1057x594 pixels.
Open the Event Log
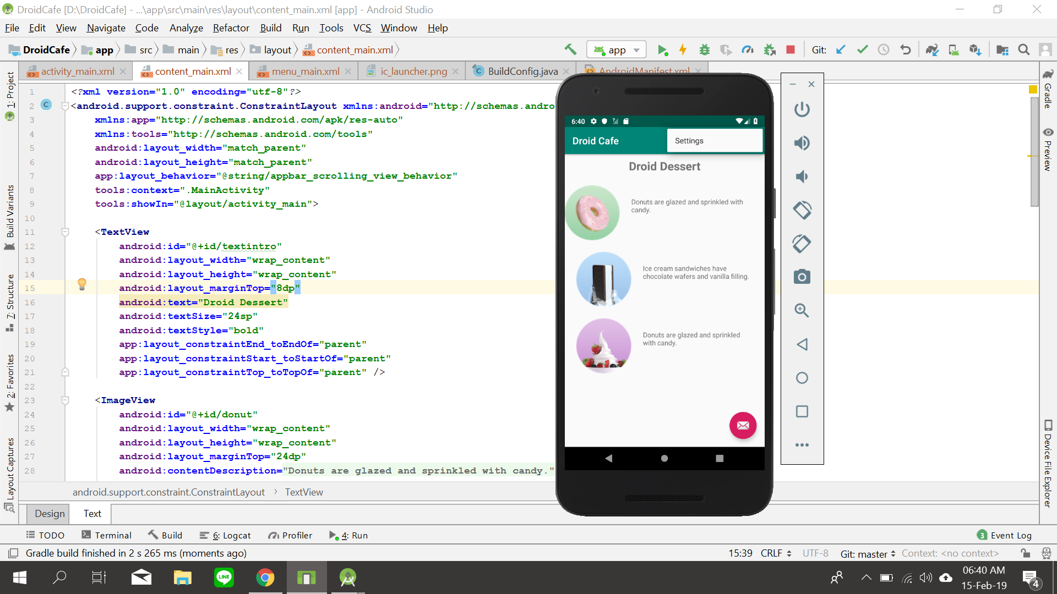pos(1005,536)
